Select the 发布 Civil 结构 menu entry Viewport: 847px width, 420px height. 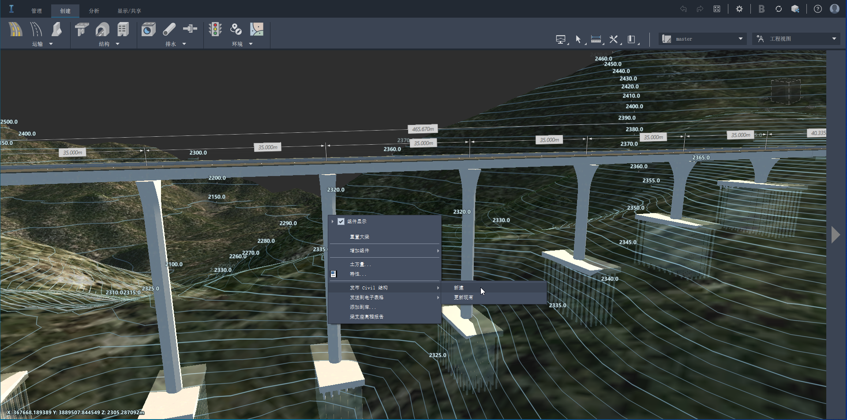pyautogui.click(x=385, y=288)
